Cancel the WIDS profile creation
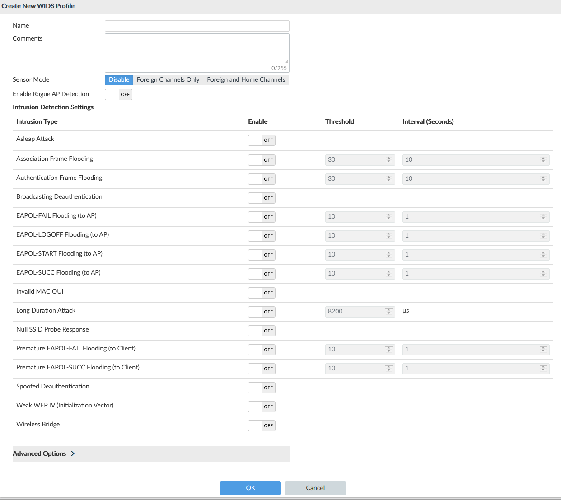 315,488
